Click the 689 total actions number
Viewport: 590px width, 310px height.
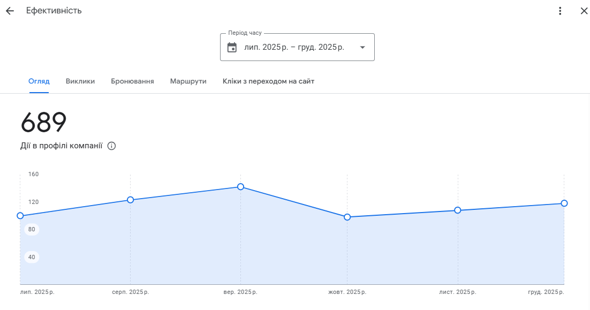pos(43,123)
